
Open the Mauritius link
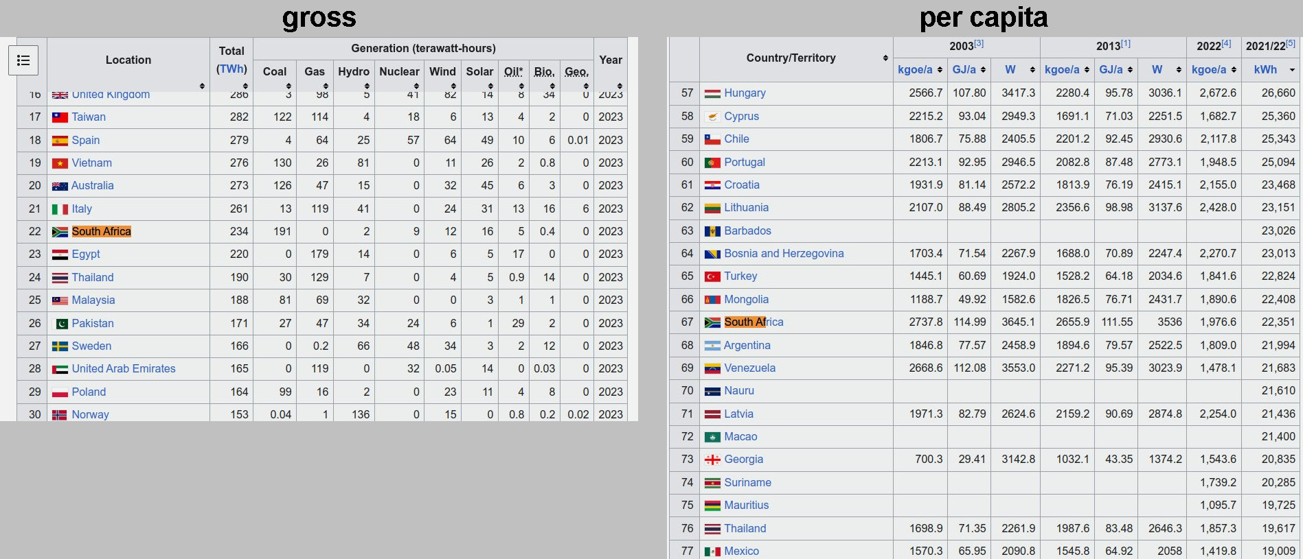(x=747, y=506)
